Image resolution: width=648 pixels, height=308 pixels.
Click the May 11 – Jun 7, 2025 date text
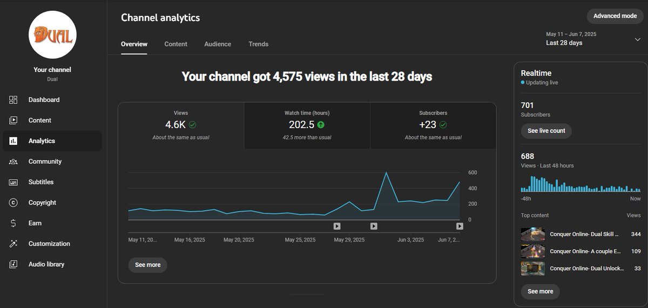(571, 34)
